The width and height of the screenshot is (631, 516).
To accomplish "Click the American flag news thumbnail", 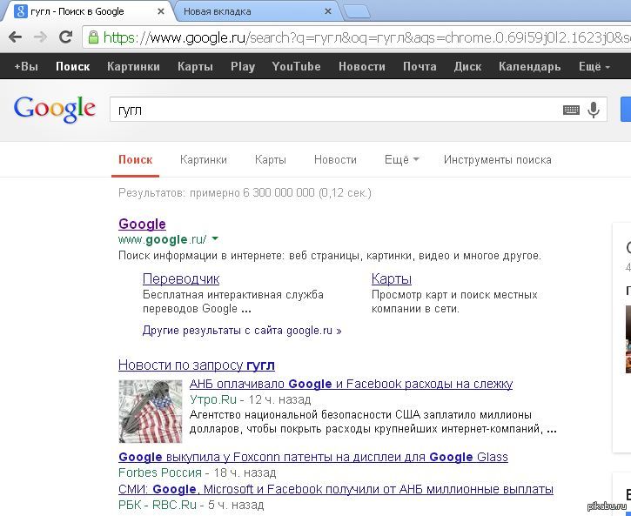I will coord(151,411).
